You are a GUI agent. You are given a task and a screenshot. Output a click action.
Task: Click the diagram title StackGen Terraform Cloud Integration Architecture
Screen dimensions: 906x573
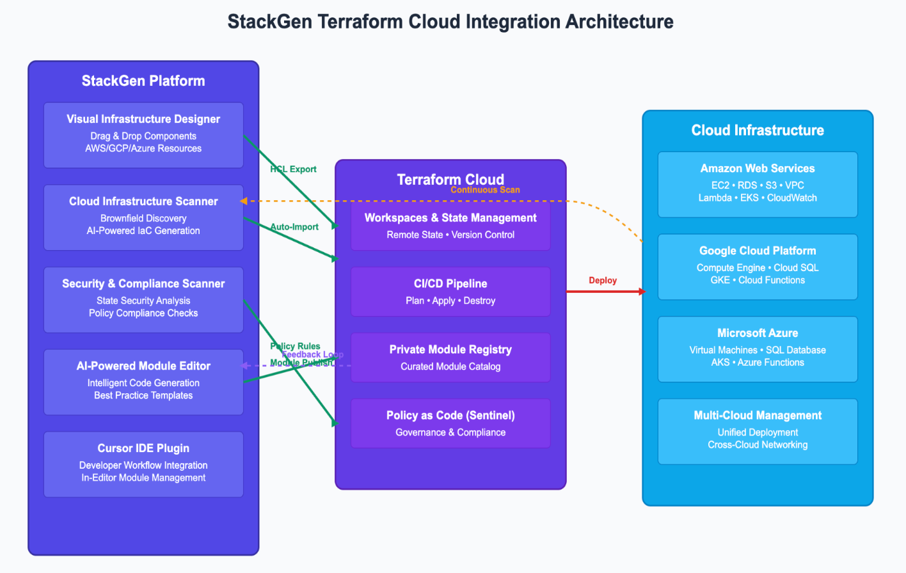(450, 22)
